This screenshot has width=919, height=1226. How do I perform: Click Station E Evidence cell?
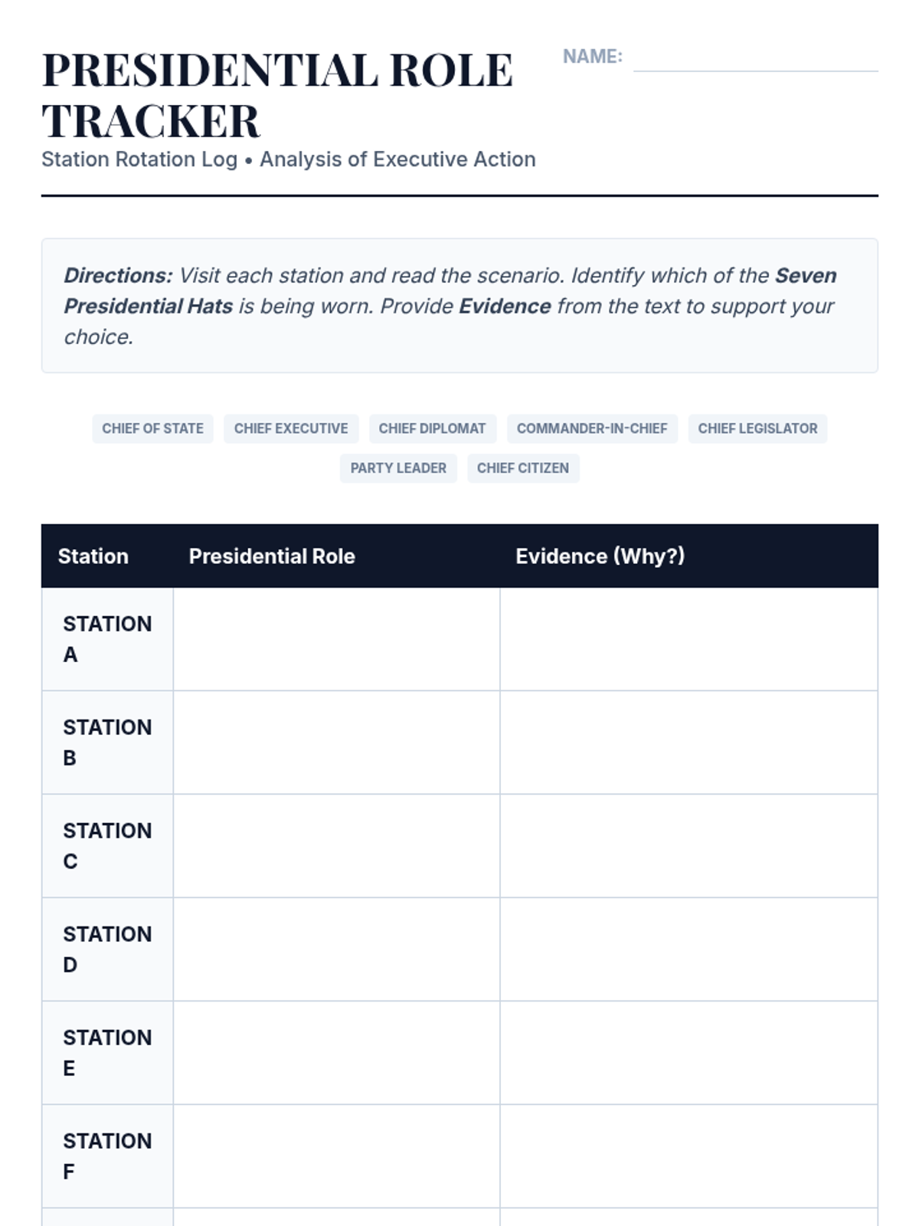688,1053
